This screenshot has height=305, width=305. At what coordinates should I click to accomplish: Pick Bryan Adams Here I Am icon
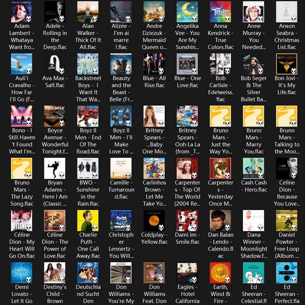point(55,168)
